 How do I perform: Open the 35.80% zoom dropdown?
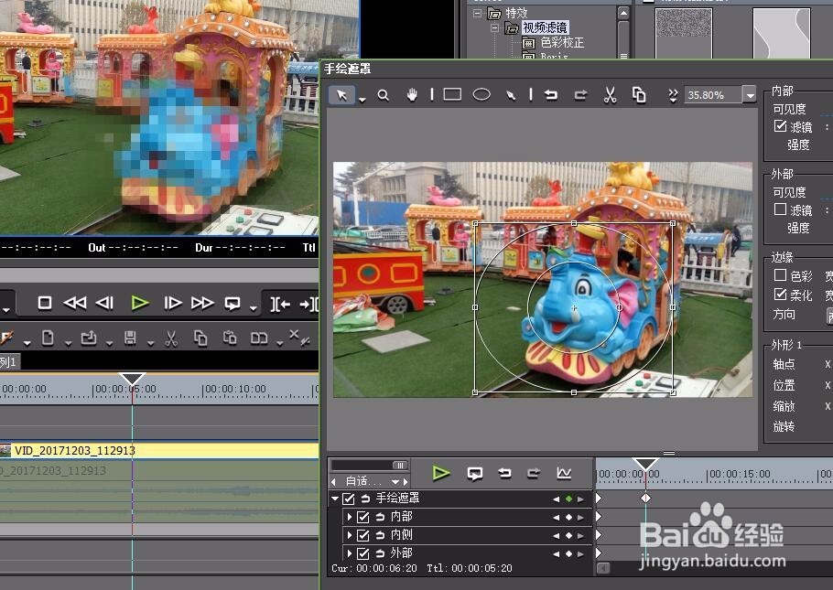pyautogui.click(x=750, y=95)
